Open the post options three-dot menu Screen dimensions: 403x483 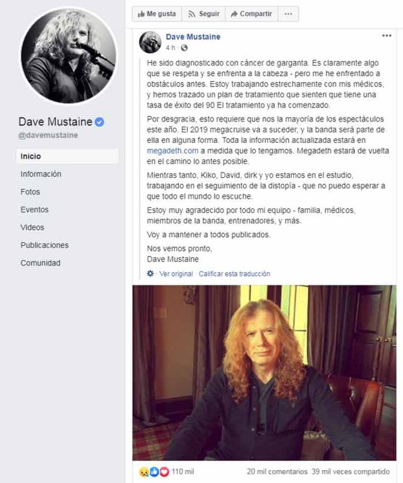387,36
